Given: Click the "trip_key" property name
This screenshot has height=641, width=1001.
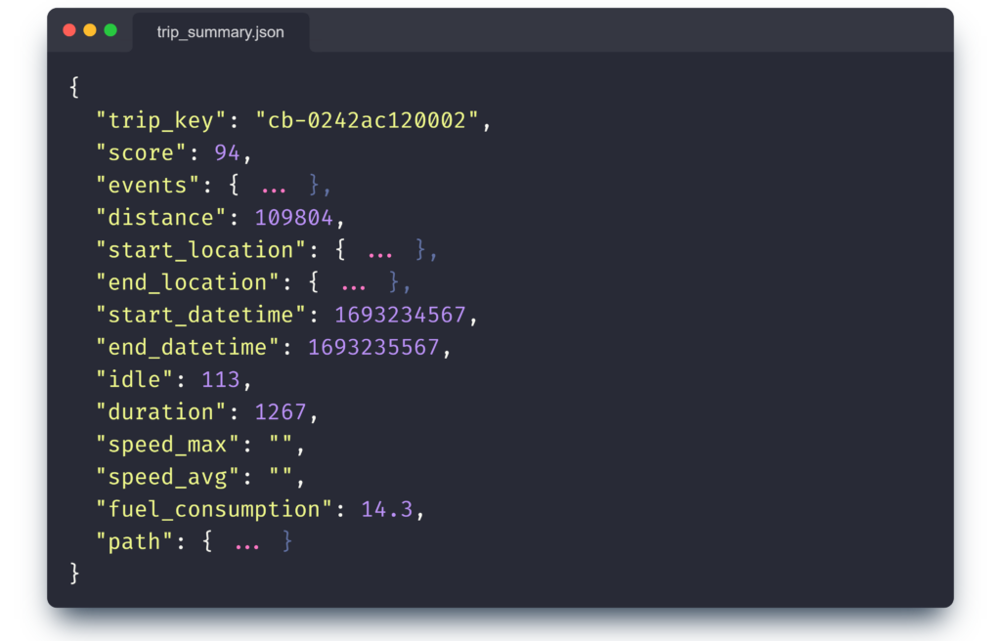Looking at the screenshot, I should 161,120.
